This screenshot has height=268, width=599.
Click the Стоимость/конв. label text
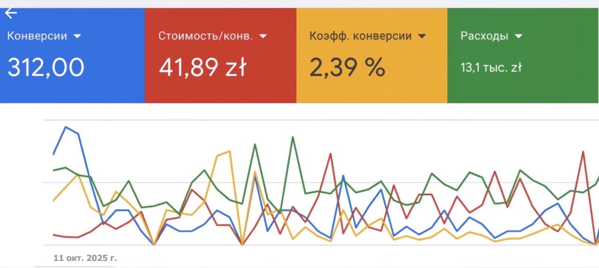tap(205, 36)
